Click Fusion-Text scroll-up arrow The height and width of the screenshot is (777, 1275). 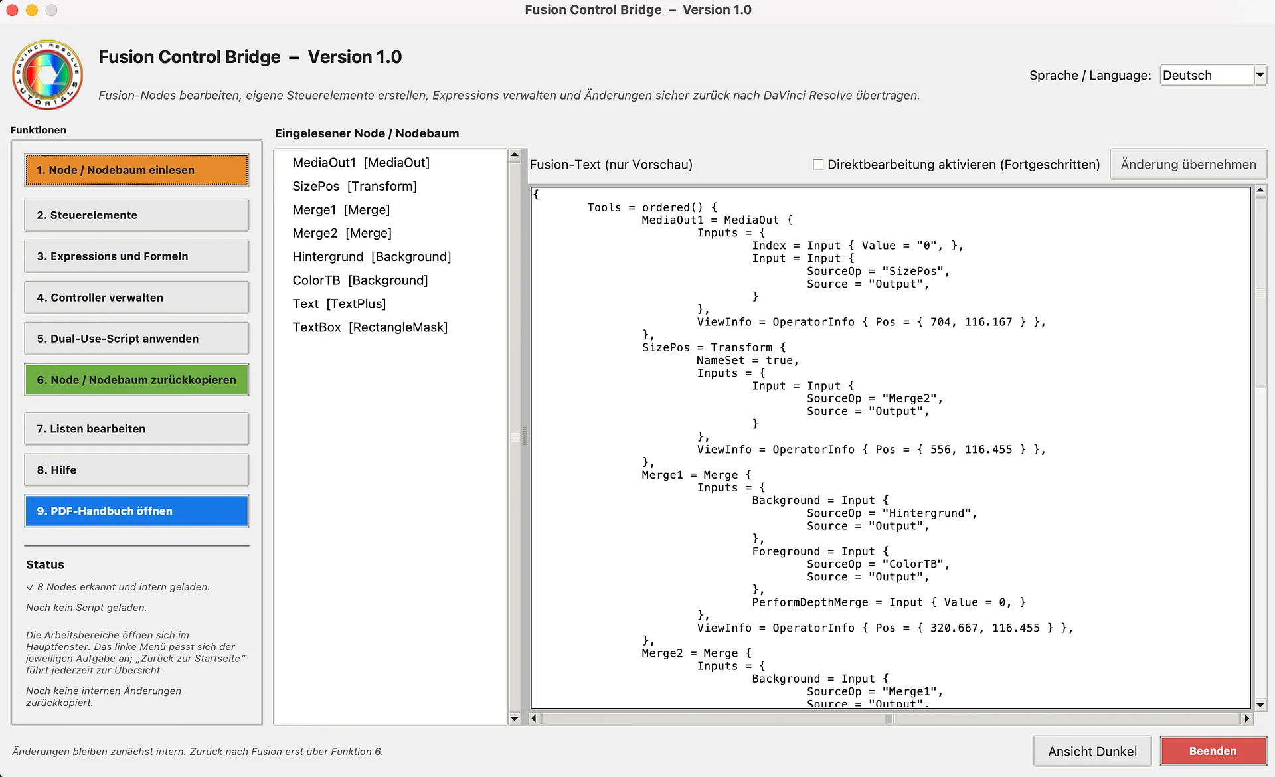[x=1260, y=191]
